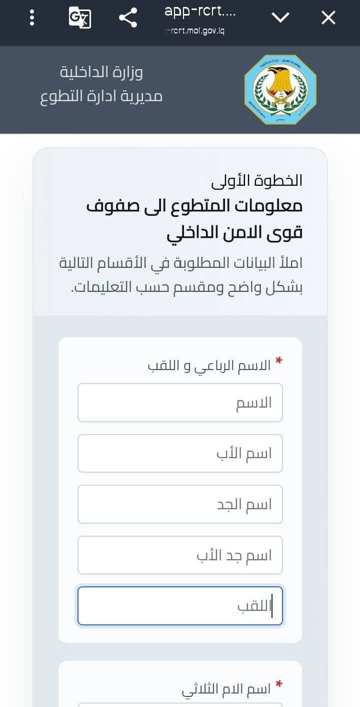Tap the rcrt.moi.gov.iq URL text
Image resolution: width=360 pixels, height=707 pixels.
(194, 31)
